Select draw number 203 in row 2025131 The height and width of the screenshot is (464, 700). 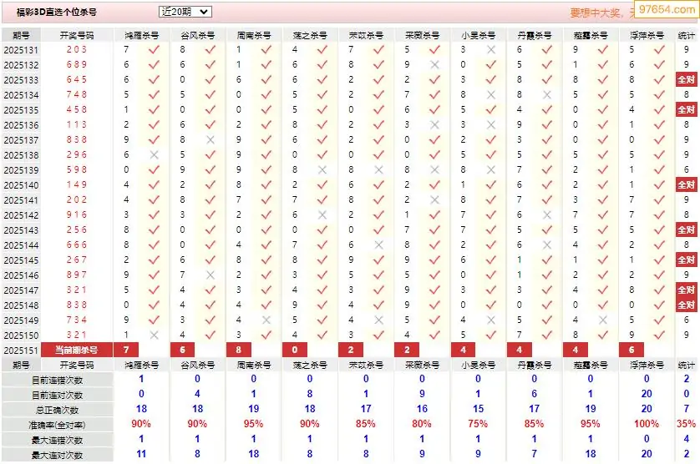click(77, 49)
